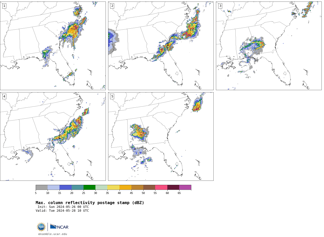Click the 'Valid: Tue 2024-05-28 10 UTC' text

tap(62, 211)
